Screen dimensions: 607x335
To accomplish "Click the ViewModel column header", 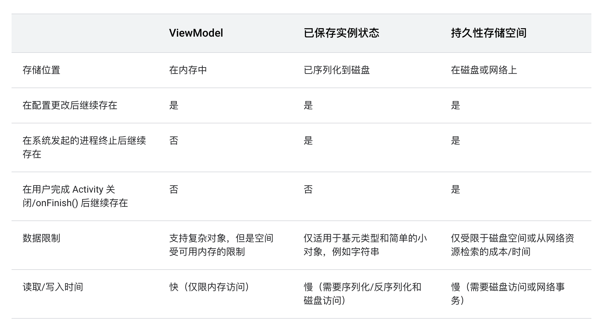I will pyautogui.click(x=196, y=33).
